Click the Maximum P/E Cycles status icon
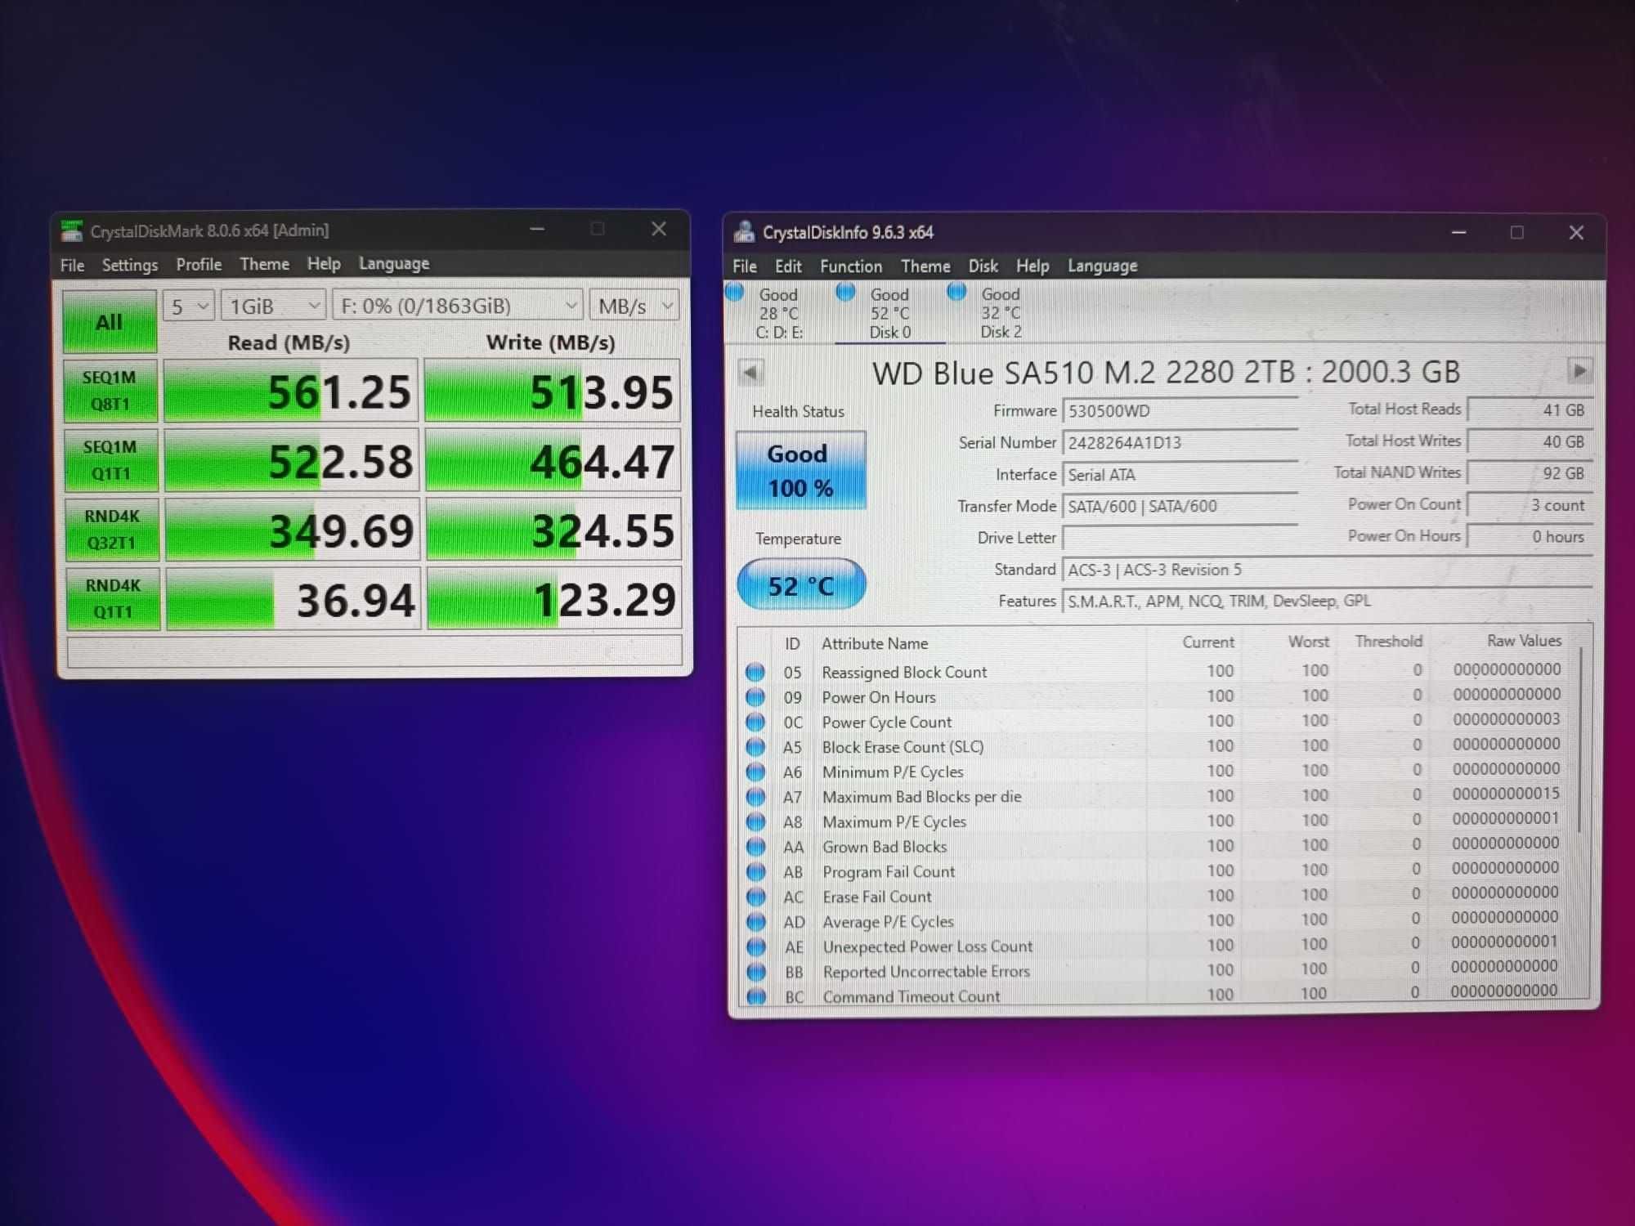The width and height of the screenshot is (1635, 1226). (756, 822)
